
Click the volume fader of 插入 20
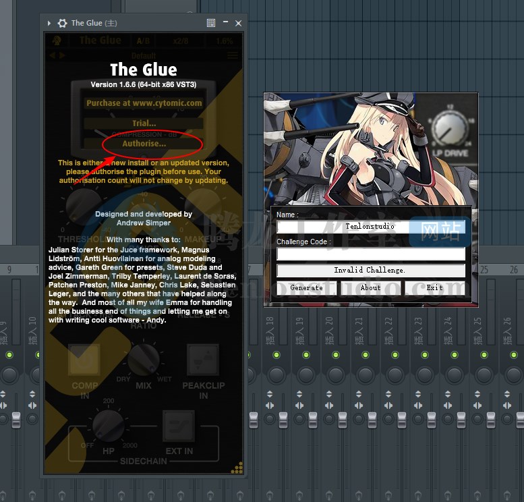(343, 420)
